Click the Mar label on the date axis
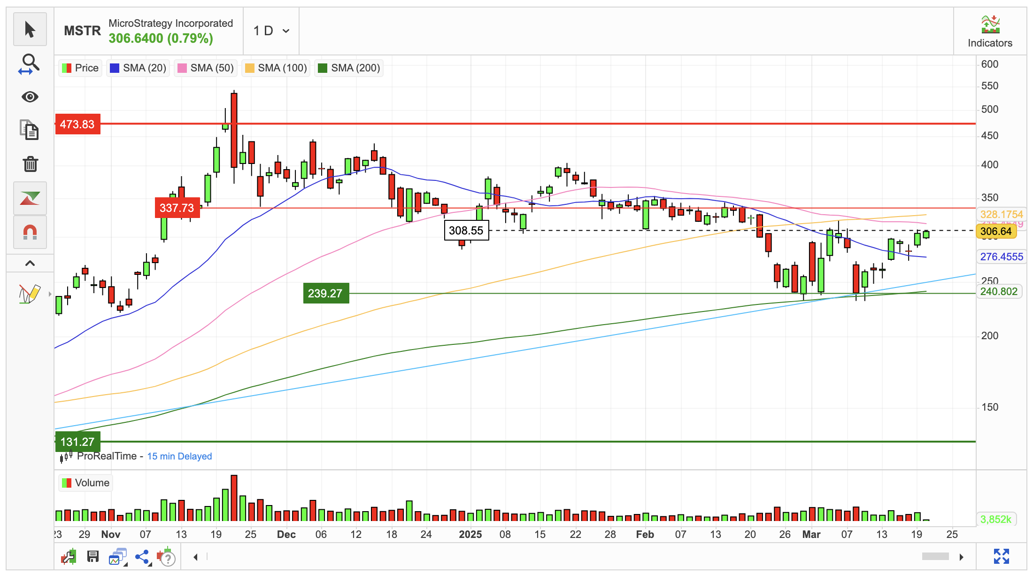The height and width of the screenshot is (576, 1033). tap(811, 534)
